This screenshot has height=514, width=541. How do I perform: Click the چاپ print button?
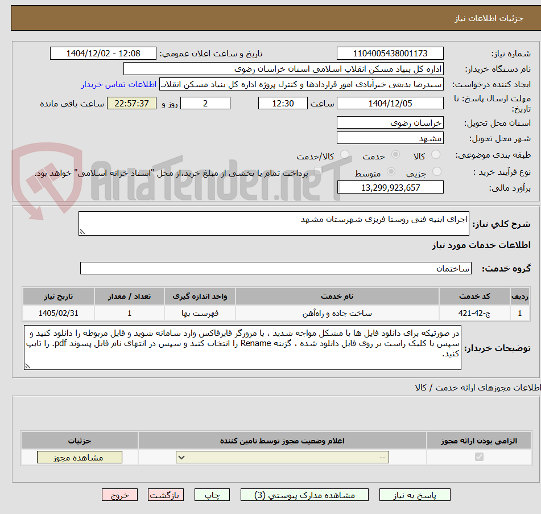point(212,495)
